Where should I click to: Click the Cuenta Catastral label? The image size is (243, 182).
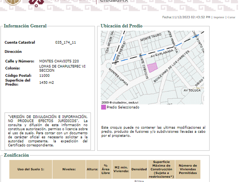[20, 42]
